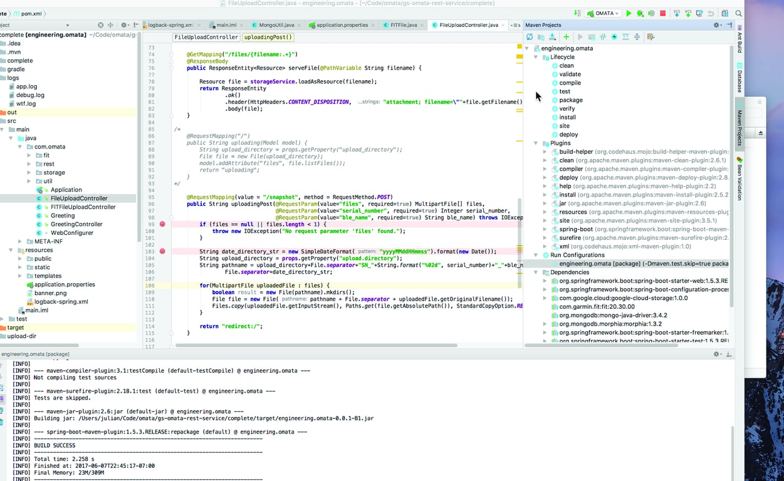Click Download Sources and Documentation icon

coord(552,37)
